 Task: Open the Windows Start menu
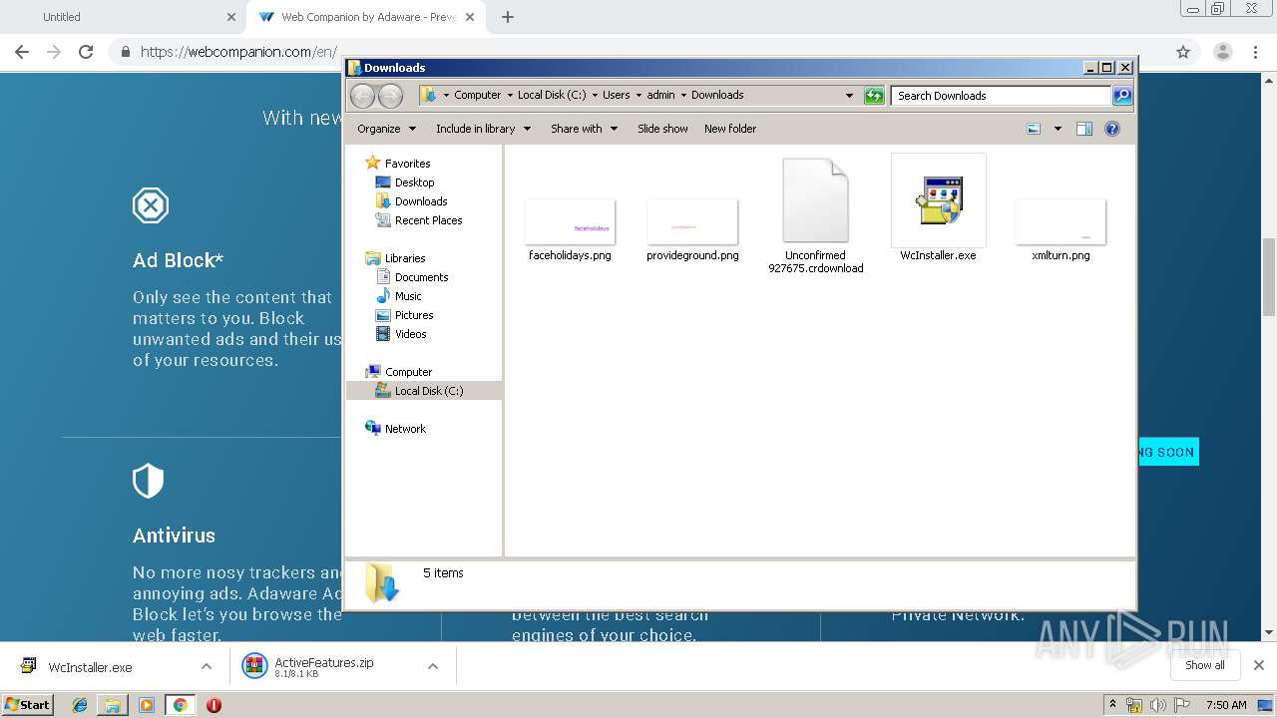(x=28, y=704)
